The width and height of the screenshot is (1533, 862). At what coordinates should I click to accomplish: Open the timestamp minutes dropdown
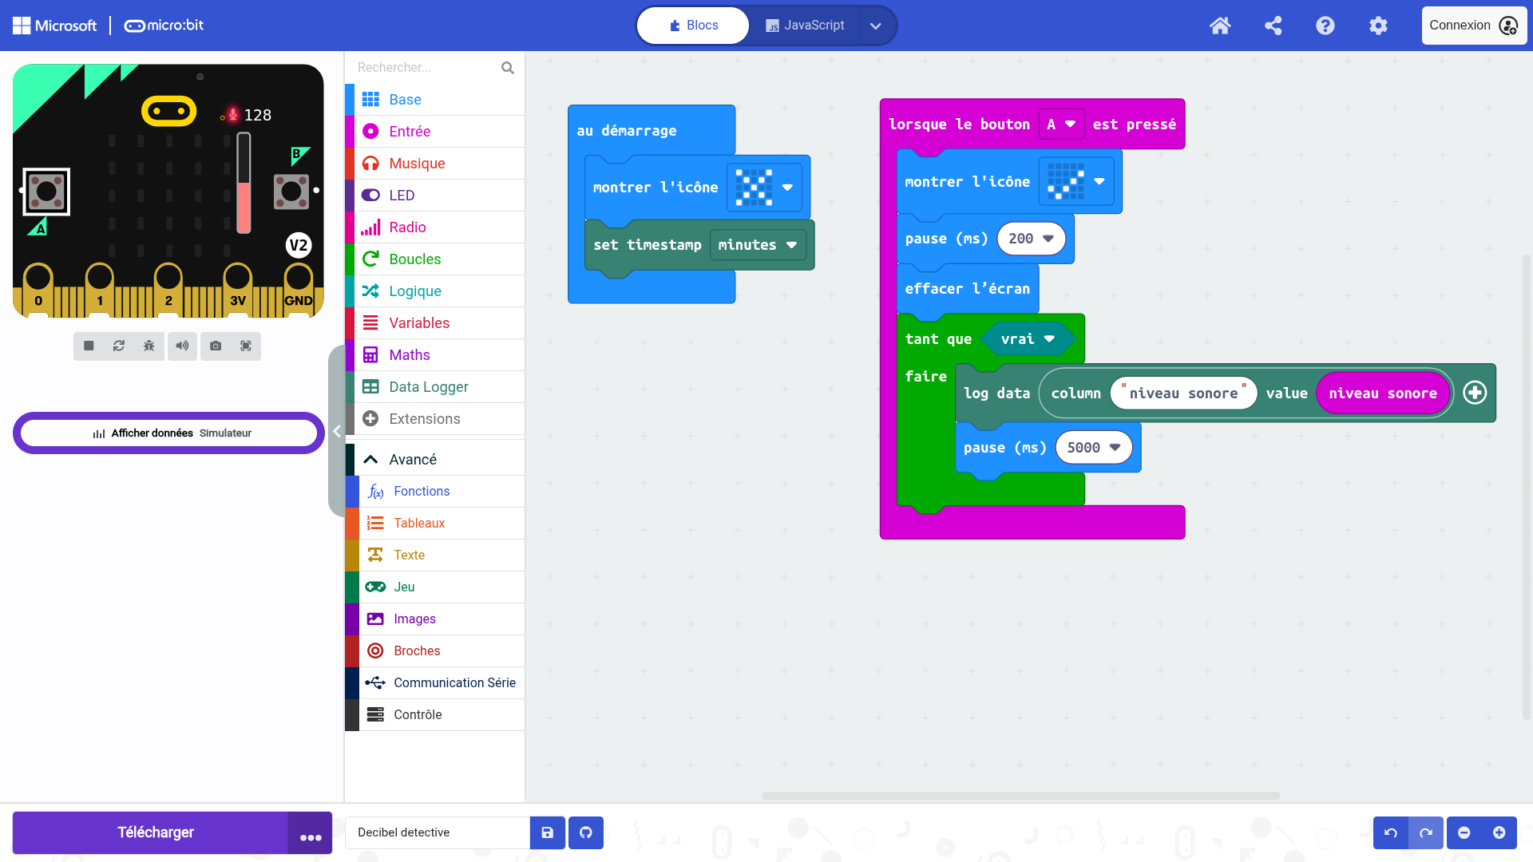pos(757,245)
